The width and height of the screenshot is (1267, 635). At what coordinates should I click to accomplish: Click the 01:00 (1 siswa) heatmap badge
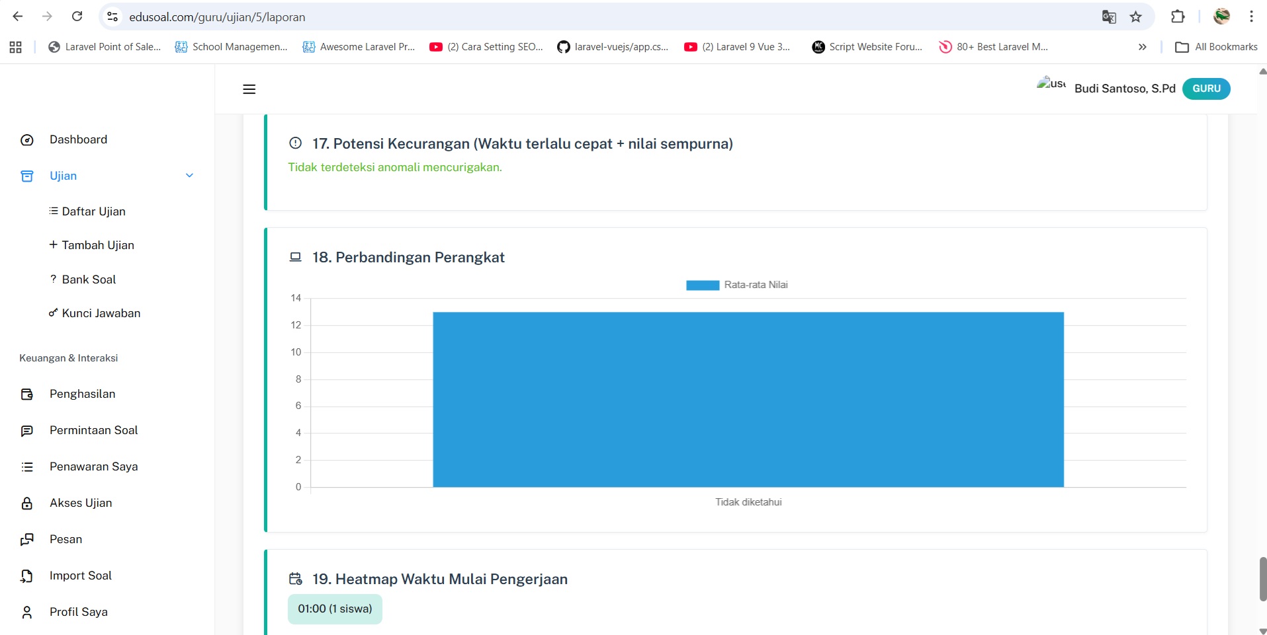(334, 609)
